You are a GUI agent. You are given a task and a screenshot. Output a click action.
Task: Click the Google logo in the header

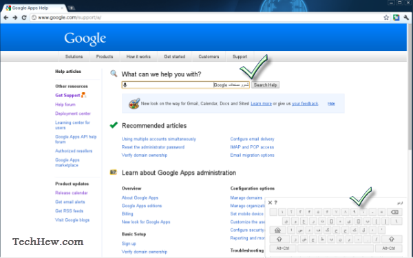point(85,39)
